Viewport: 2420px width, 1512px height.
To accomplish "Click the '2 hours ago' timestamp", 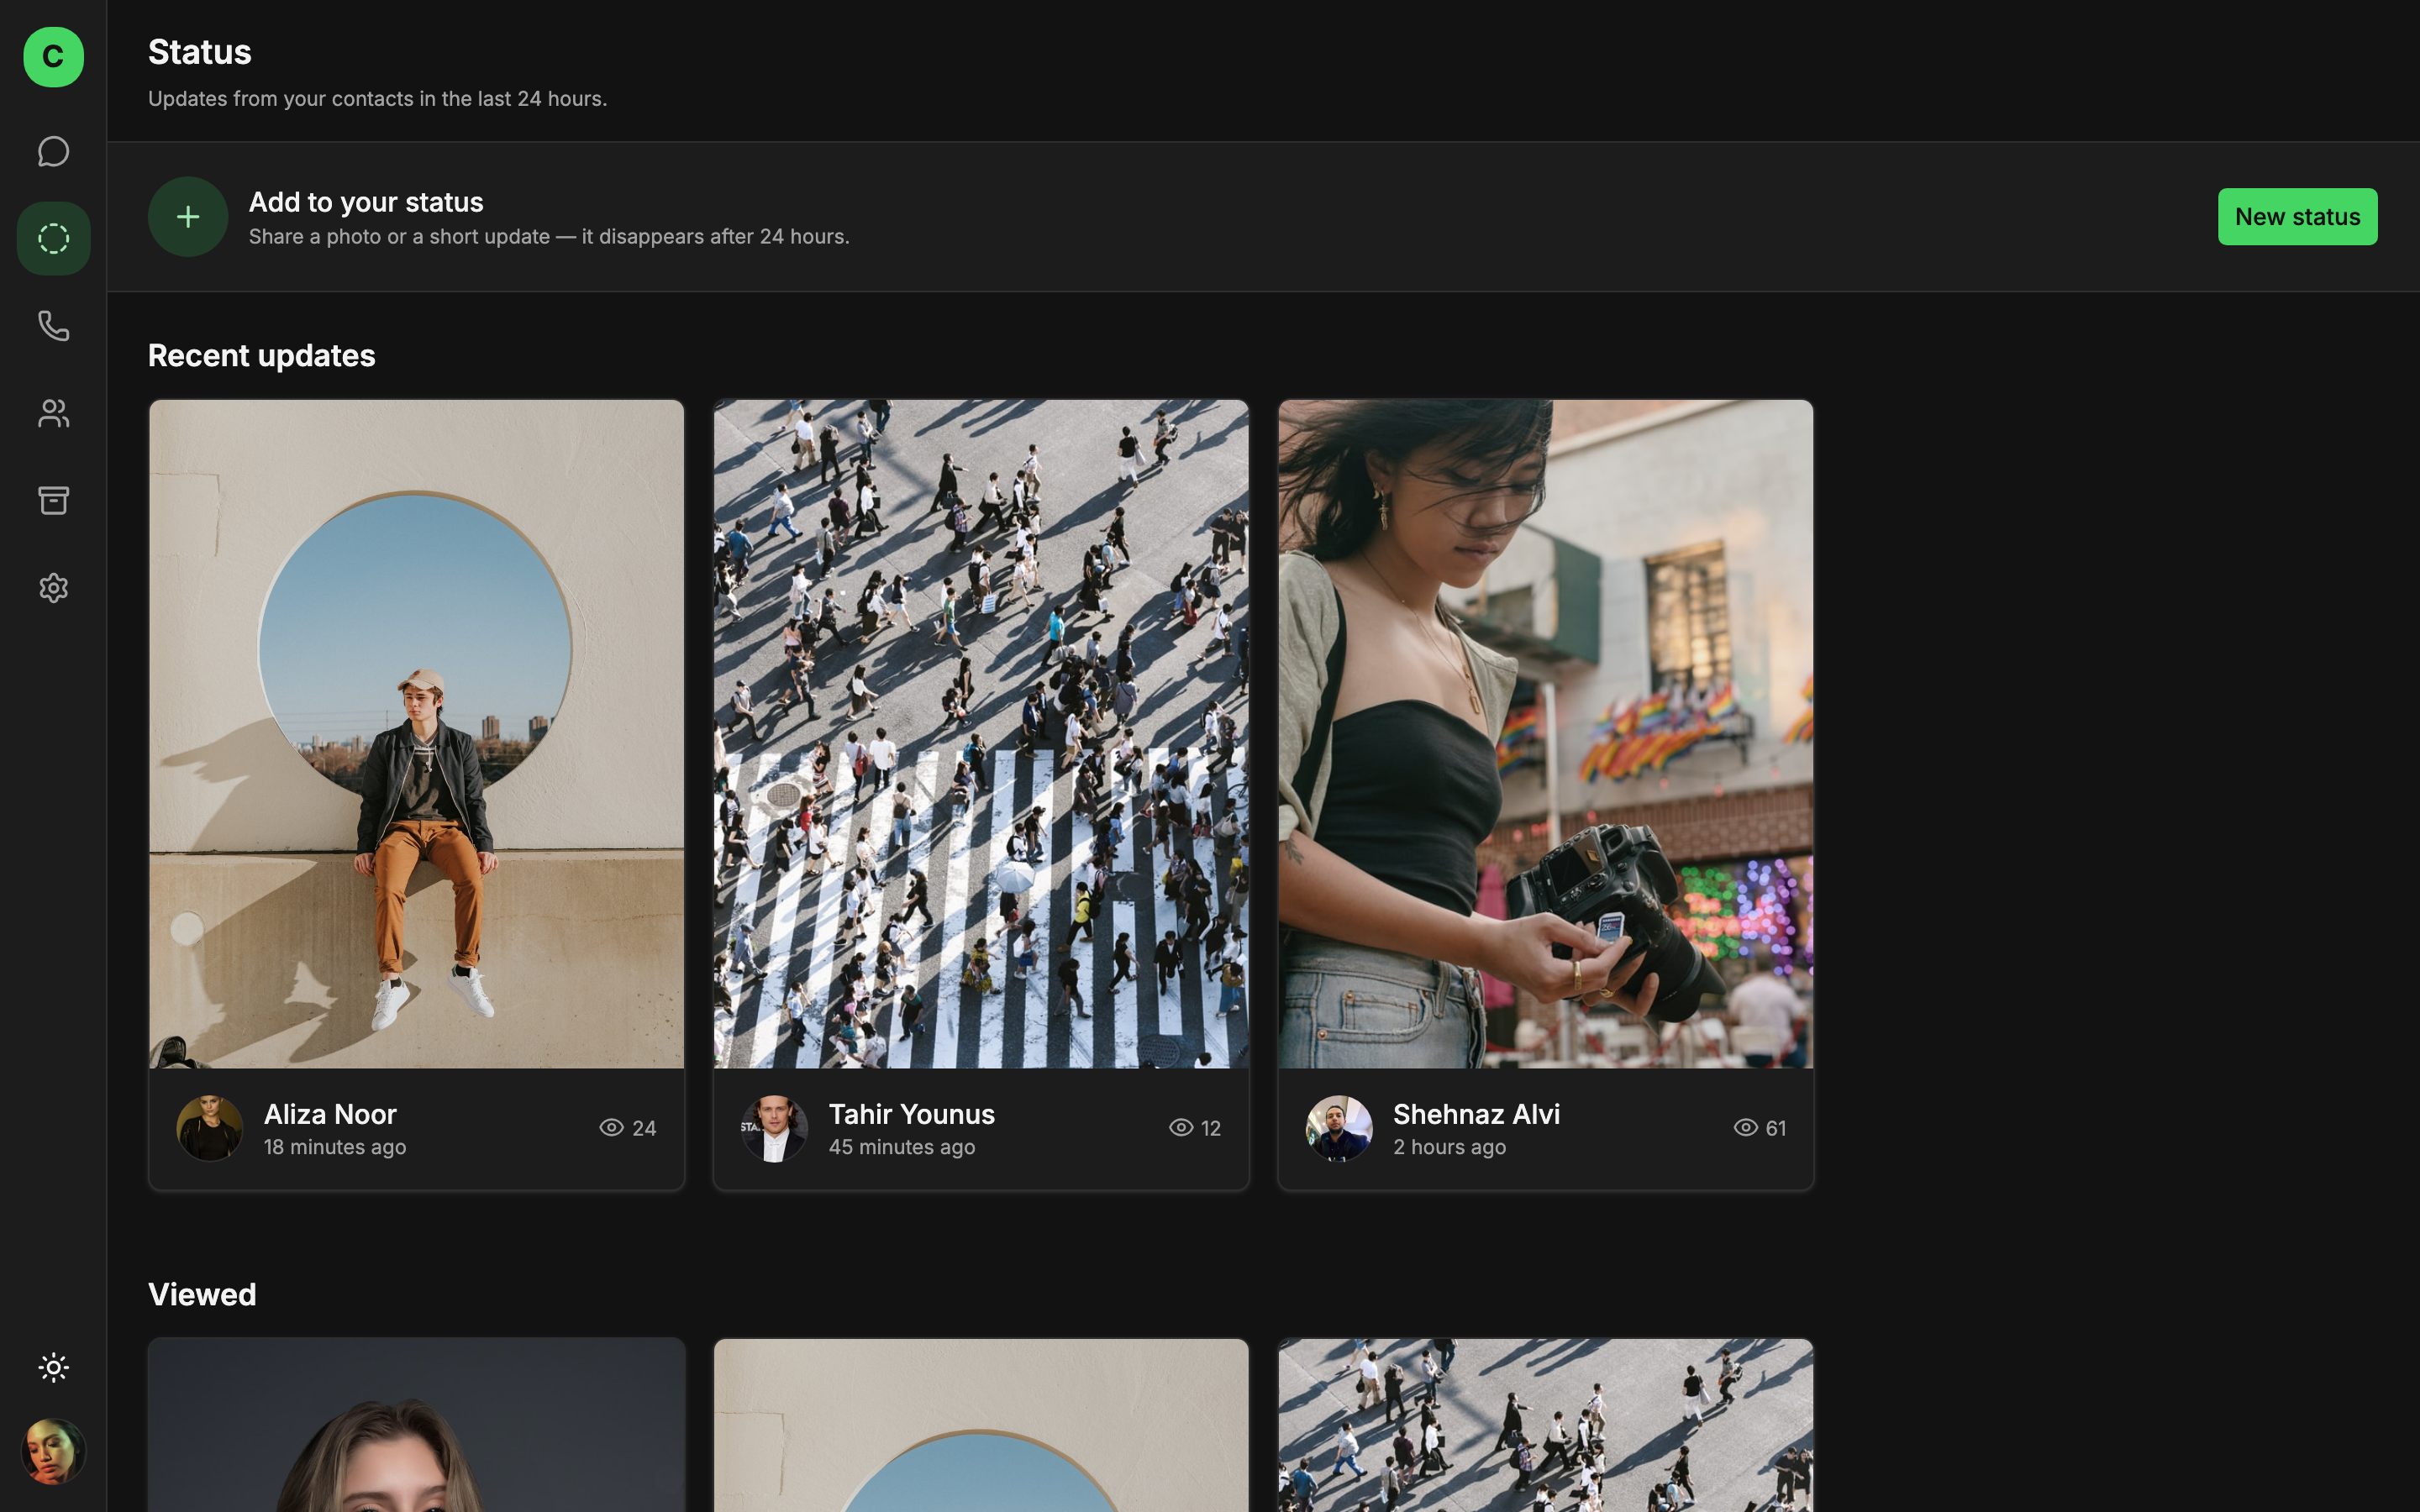I will (1449, 1147).
